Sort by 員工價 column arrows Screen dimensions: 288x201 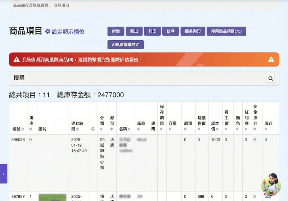[226, 129]
